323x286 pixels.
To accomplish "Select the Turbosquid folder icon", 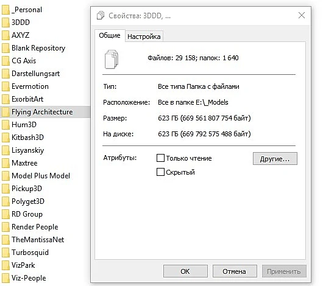I will [5, 253].
